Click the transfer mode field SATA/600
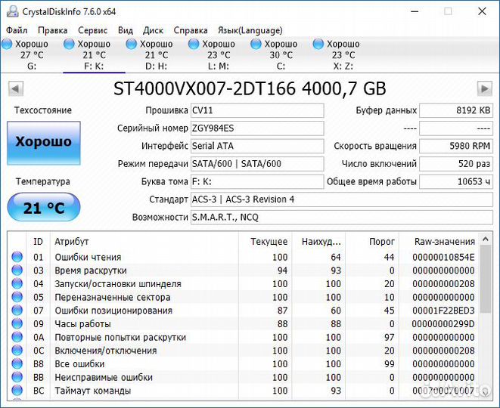500x408 pixels. coord(257,164)
